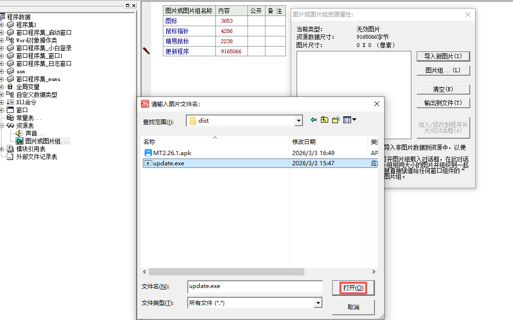
Task: Click the Dll命令 icon in tree
Action: point(10,102)
